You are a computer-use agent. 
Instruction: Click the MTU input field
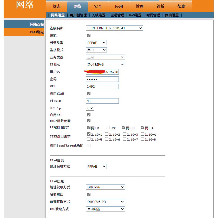click(102, 86)
